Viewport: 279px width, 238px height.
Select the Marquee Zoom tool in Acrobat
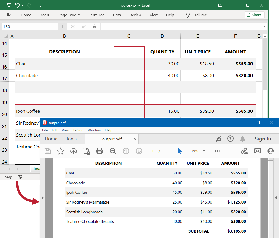click(x=113, y=151)
